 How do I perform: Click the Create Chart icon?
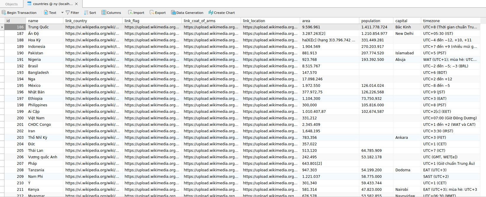coord(211,12)
